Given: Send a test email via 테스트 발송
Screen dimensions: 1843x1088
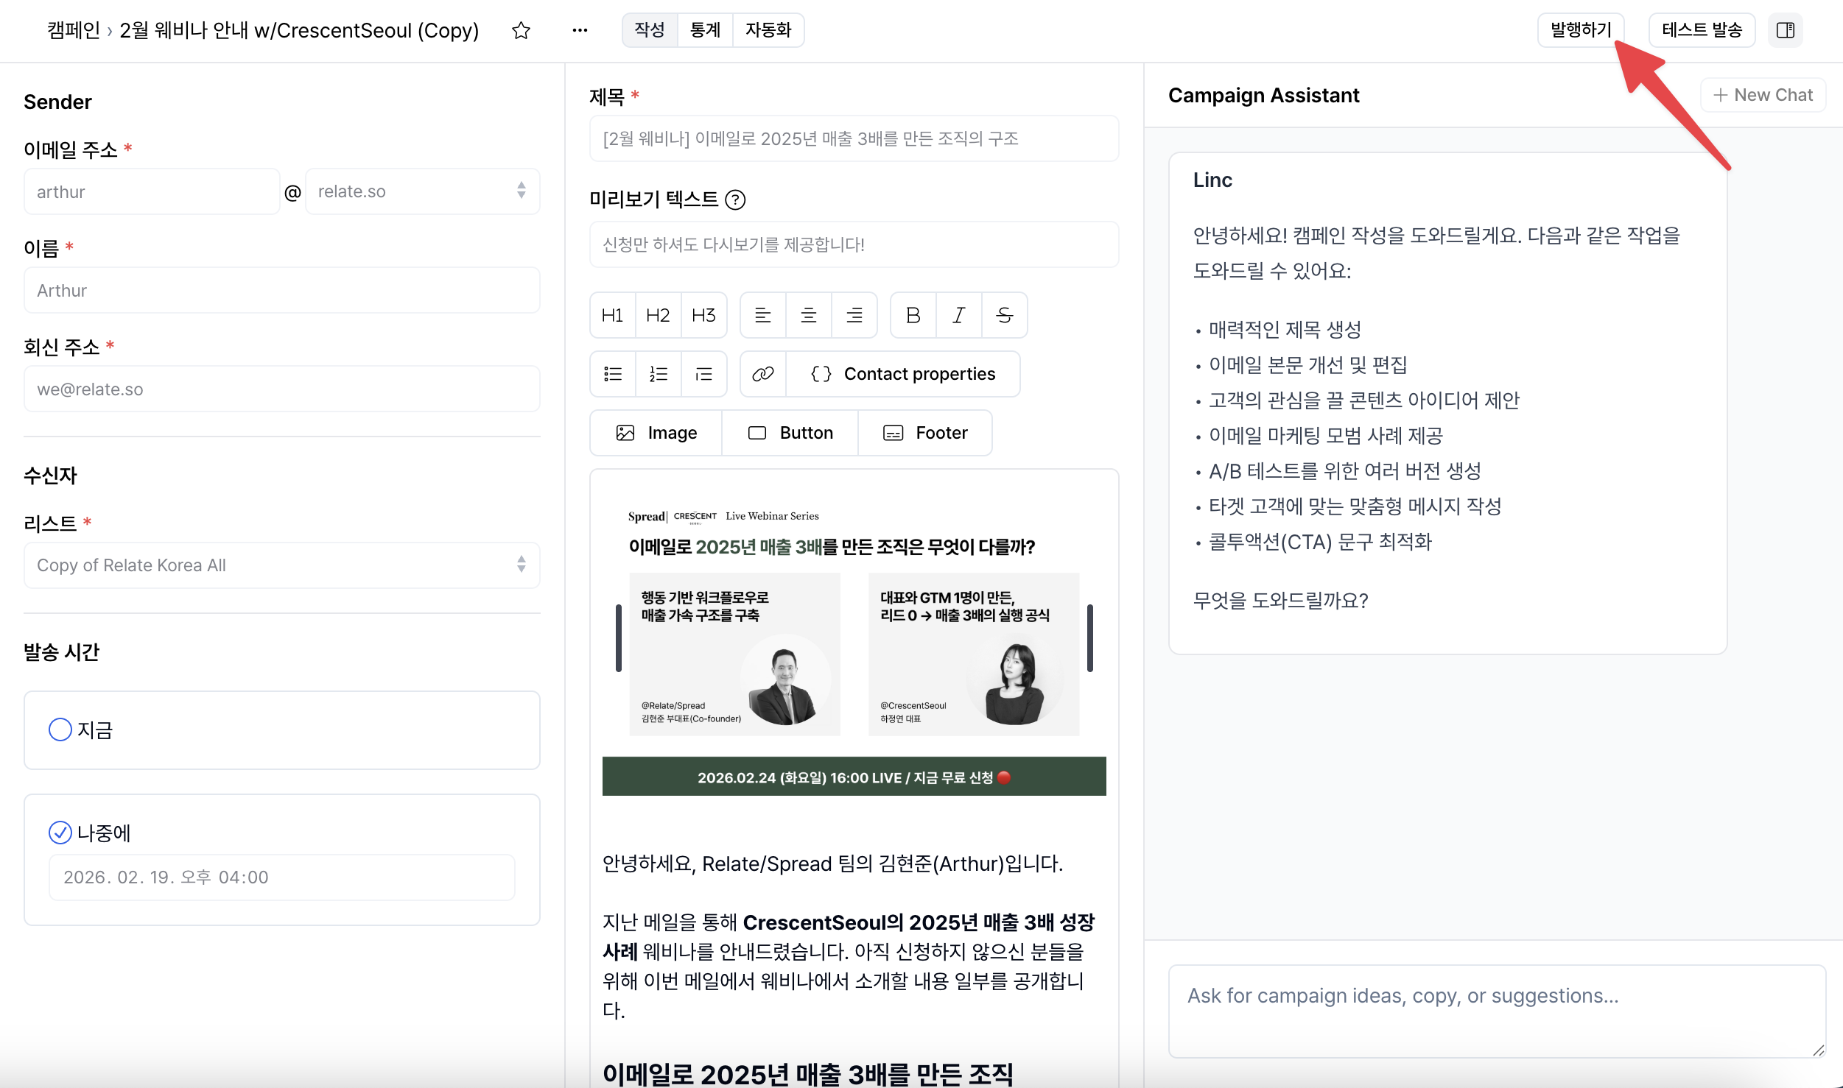Looking at the screenshot, I should pyautogui.click(x=1702, y=30).
